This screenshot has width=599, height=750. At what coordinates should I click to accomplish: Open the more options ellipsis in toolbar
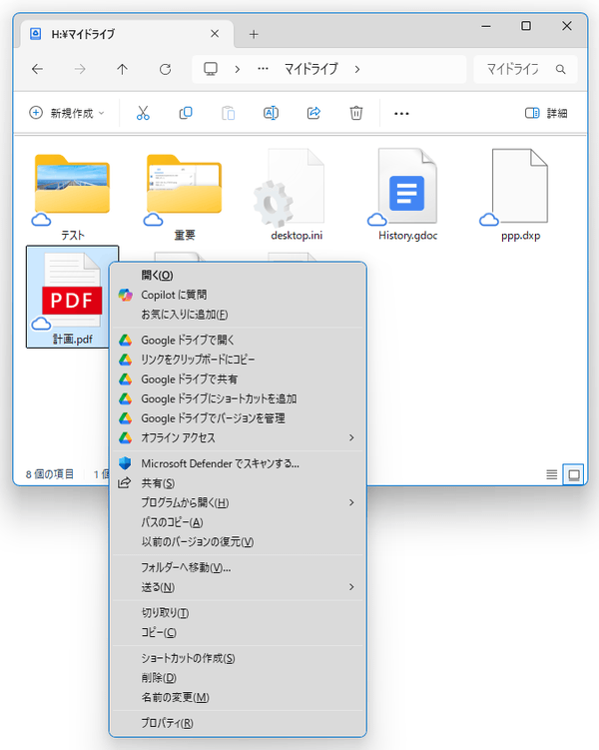click(x=401, y=113)
